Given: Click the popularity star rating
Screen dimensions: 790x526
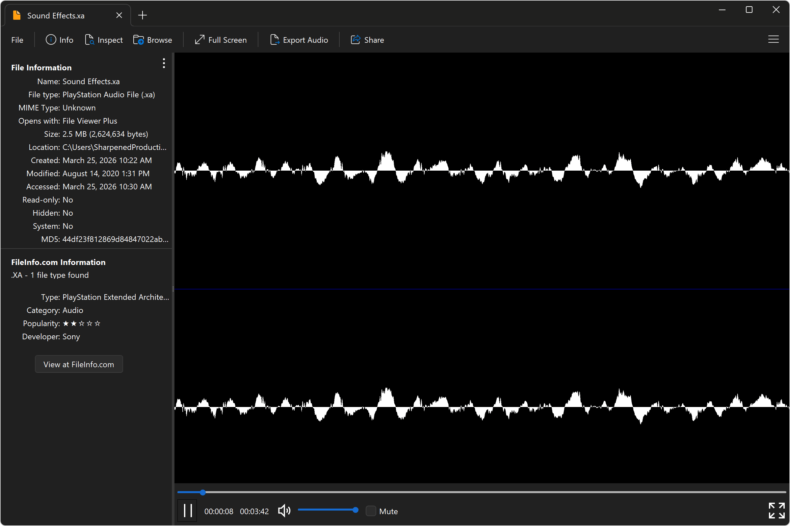Looking at the screenshot, I should coord(82,323).
